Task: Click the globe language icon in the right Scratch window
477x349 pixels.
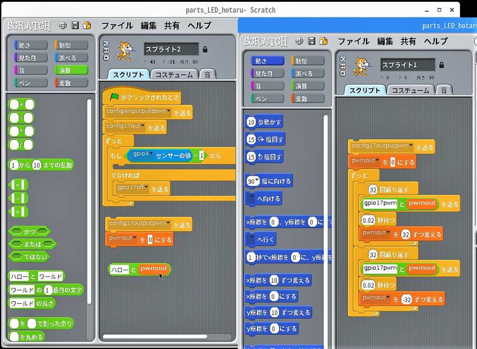Action: (300, 41)
